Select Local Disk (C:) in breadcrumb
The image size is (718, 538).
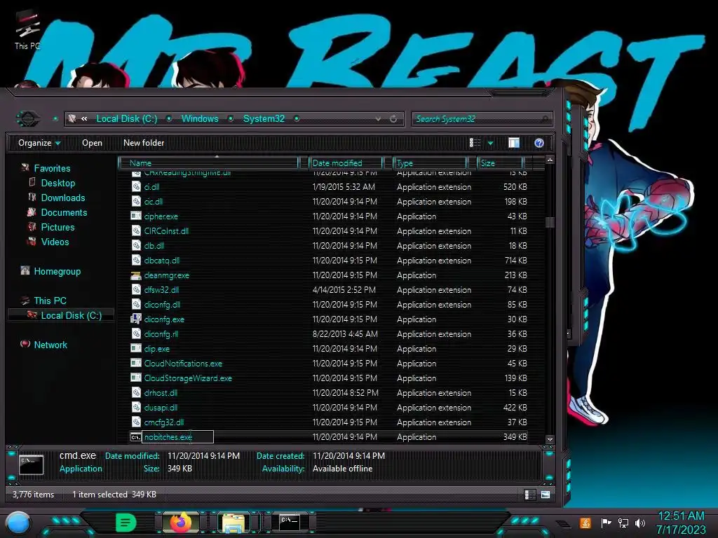pos(127,119)
